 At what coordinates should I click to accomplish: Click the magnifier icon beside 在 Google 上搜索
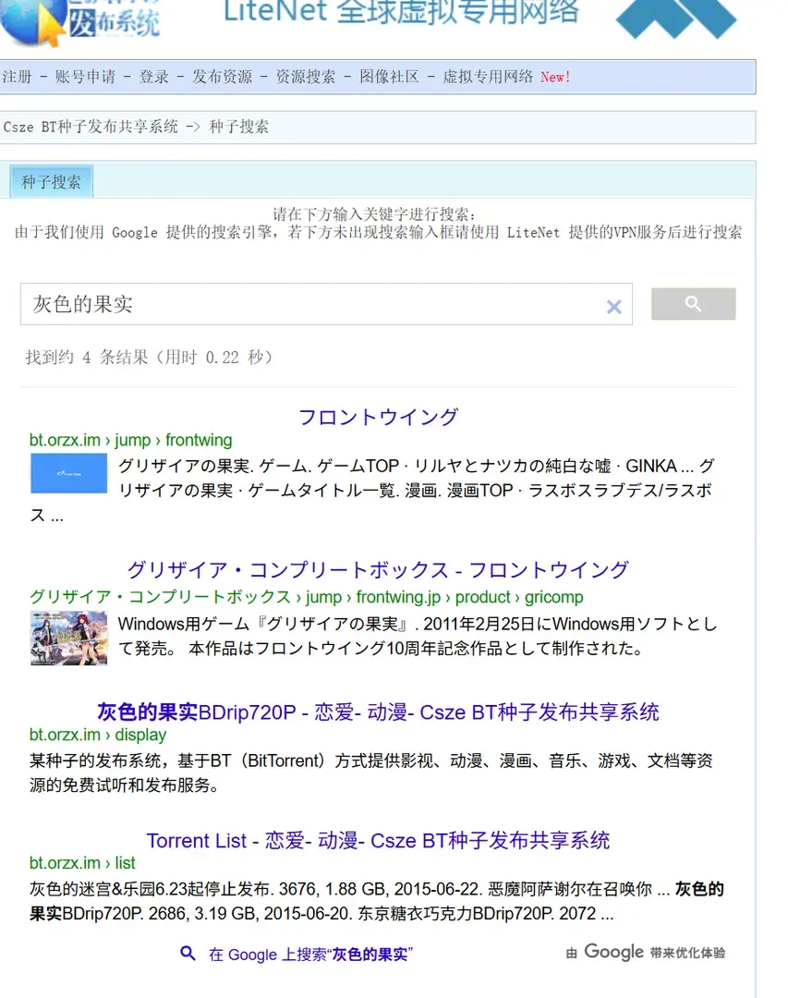[188, 953]
